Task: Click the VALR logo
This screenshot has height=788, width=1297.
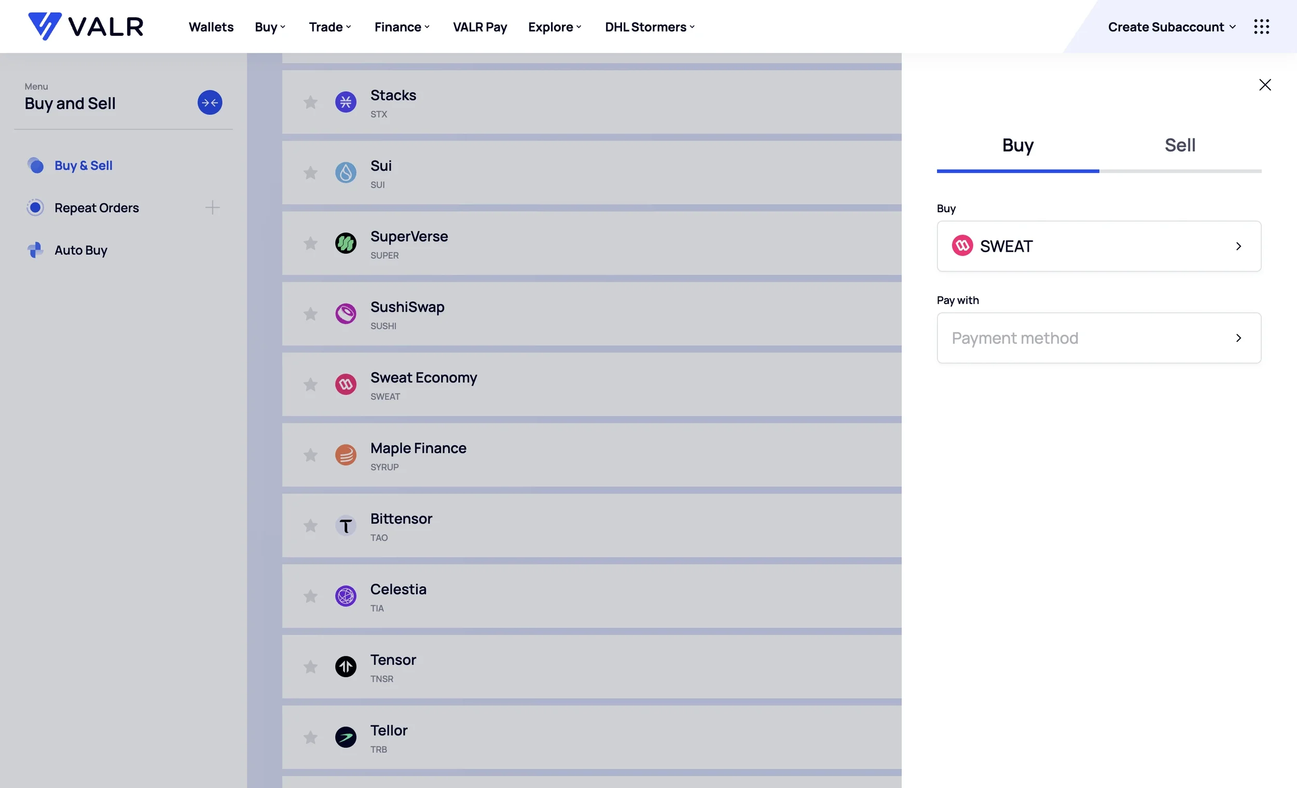Action: tap(85, 26)
